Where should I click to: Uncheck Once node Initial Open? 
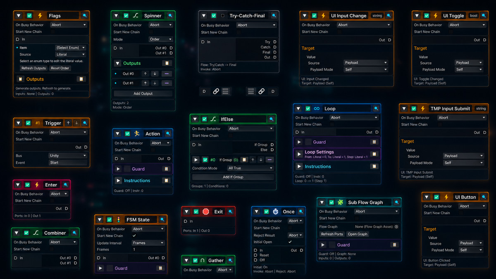coord(290,242)
